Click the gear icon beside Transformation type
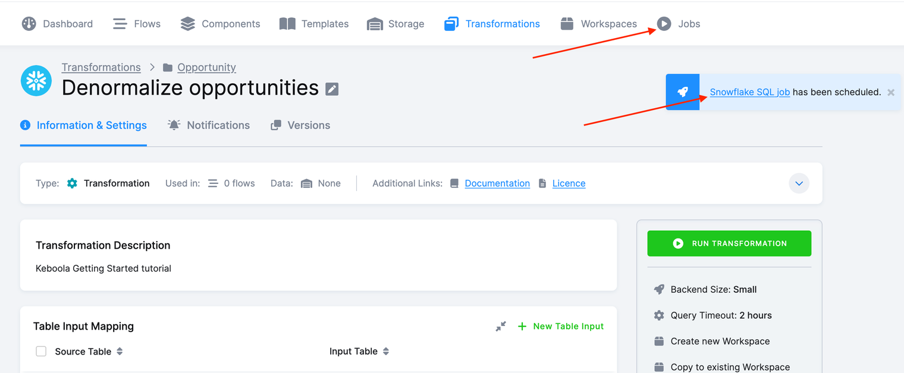 (x=72, y=183)
